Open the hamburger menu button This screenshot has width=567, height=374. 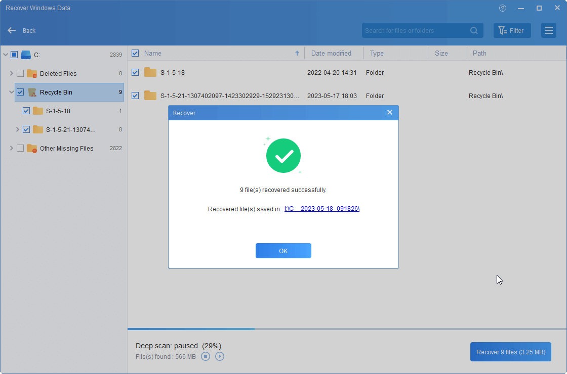coord(549,30)
